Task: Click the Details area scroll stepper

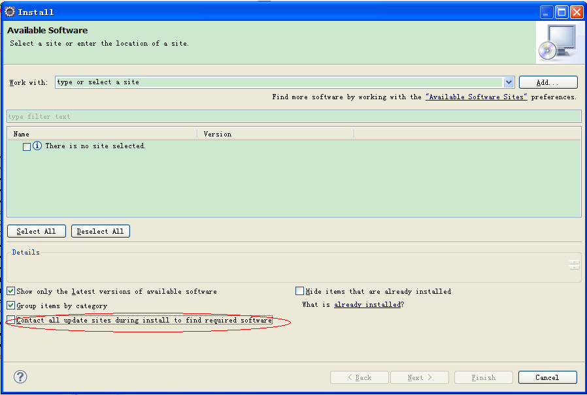Action: [x=575, y=264]
